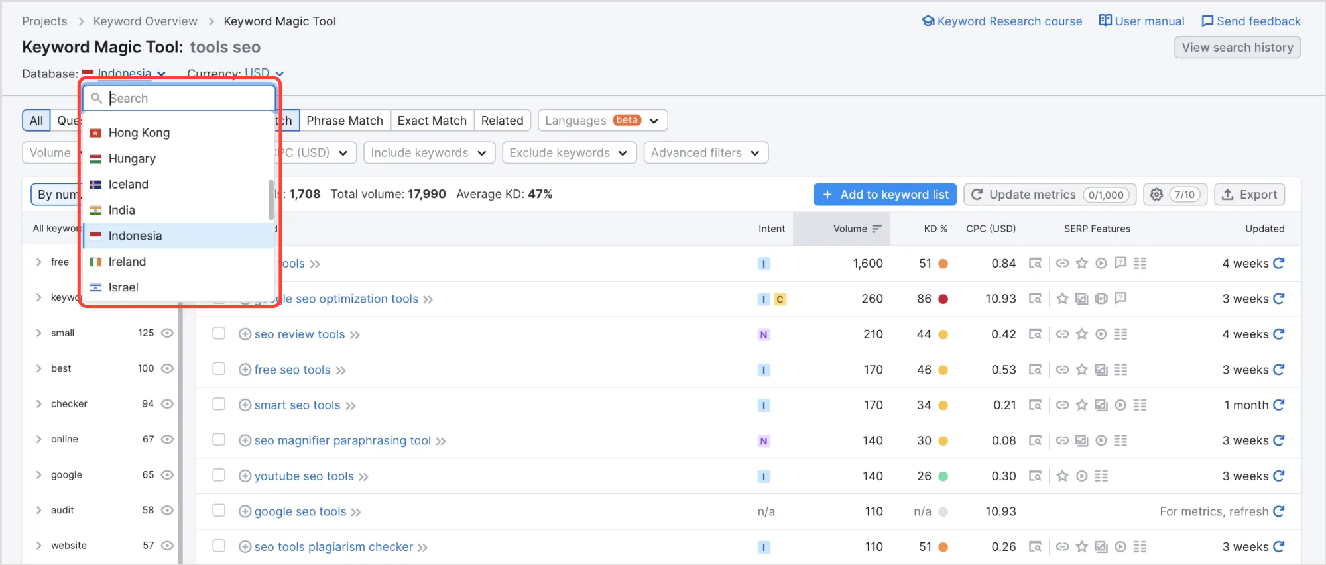
Task: Click Commercial intent badge in optimization tools row
Action: 780,299
